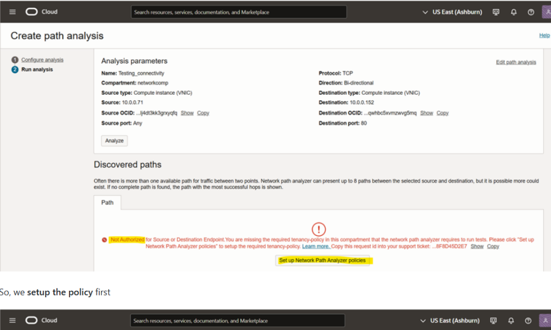
Task: Go to step 1 Configure analysis
Action: point(42,60)
